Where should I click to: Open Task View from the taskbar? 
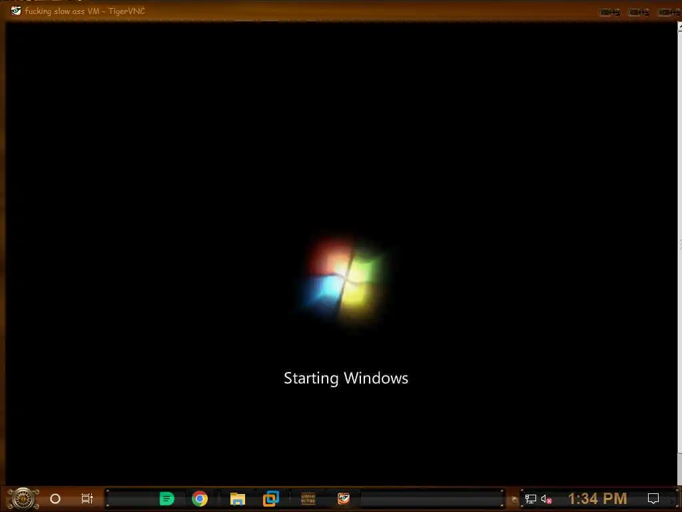click(x=87, y=499)
